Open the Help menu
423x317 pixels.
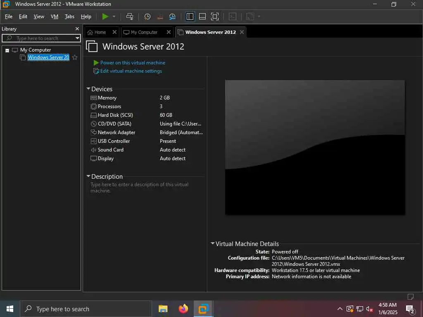pos(86,17)
